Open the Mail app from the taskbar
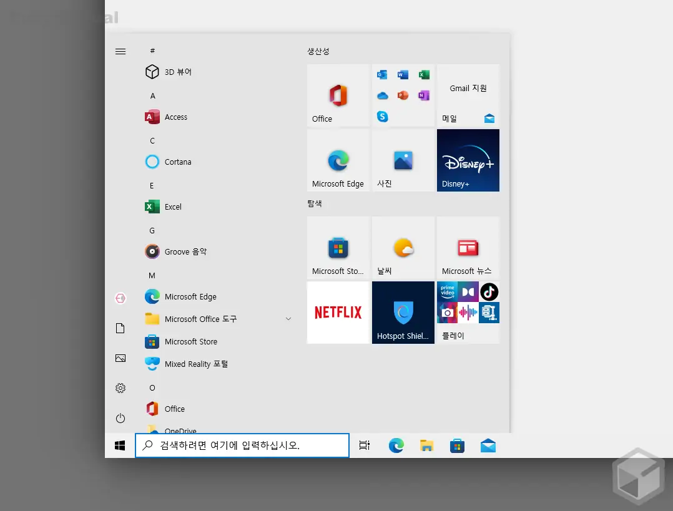 point(488,445)
